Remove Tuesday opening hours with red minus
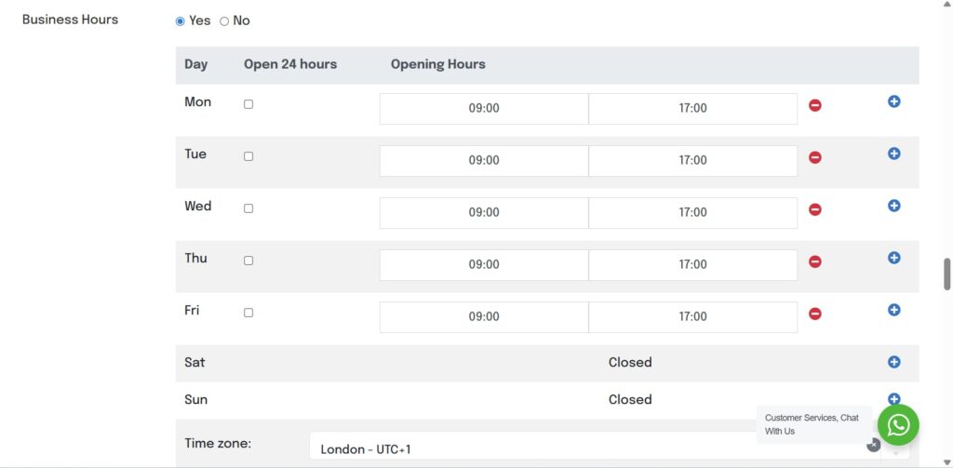Viewport: 953px width, 468px height. click(x=815, y=158)
